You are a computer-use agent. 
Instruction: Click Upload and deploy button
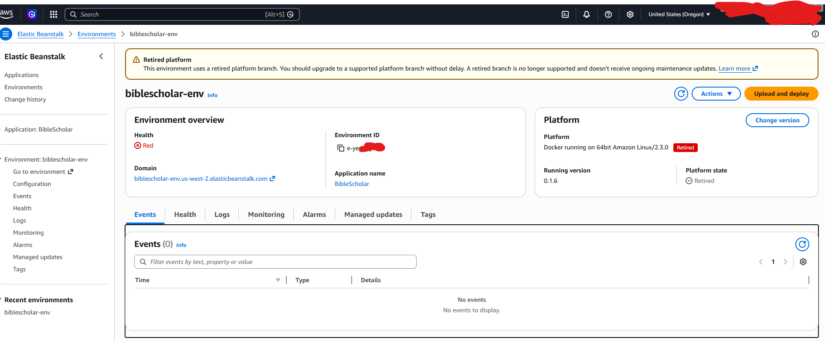(x=781, y=94)
